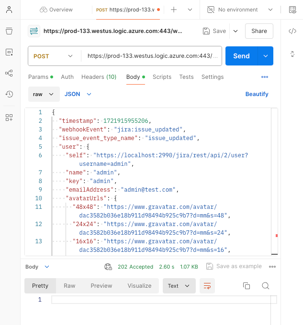This screenshot has width=303, height=325.
Task: Open the add workspace apps icon
Action: [x=9, y=118]
